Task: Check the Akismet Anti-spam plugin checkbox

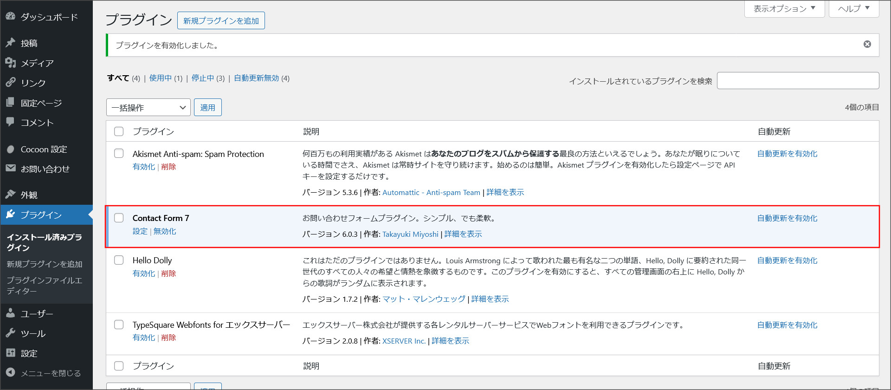Action: (x=119, y=153)
